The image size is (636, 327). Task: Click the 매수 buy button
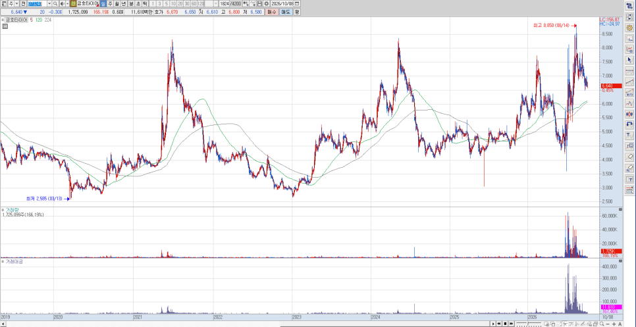(271, 12)
